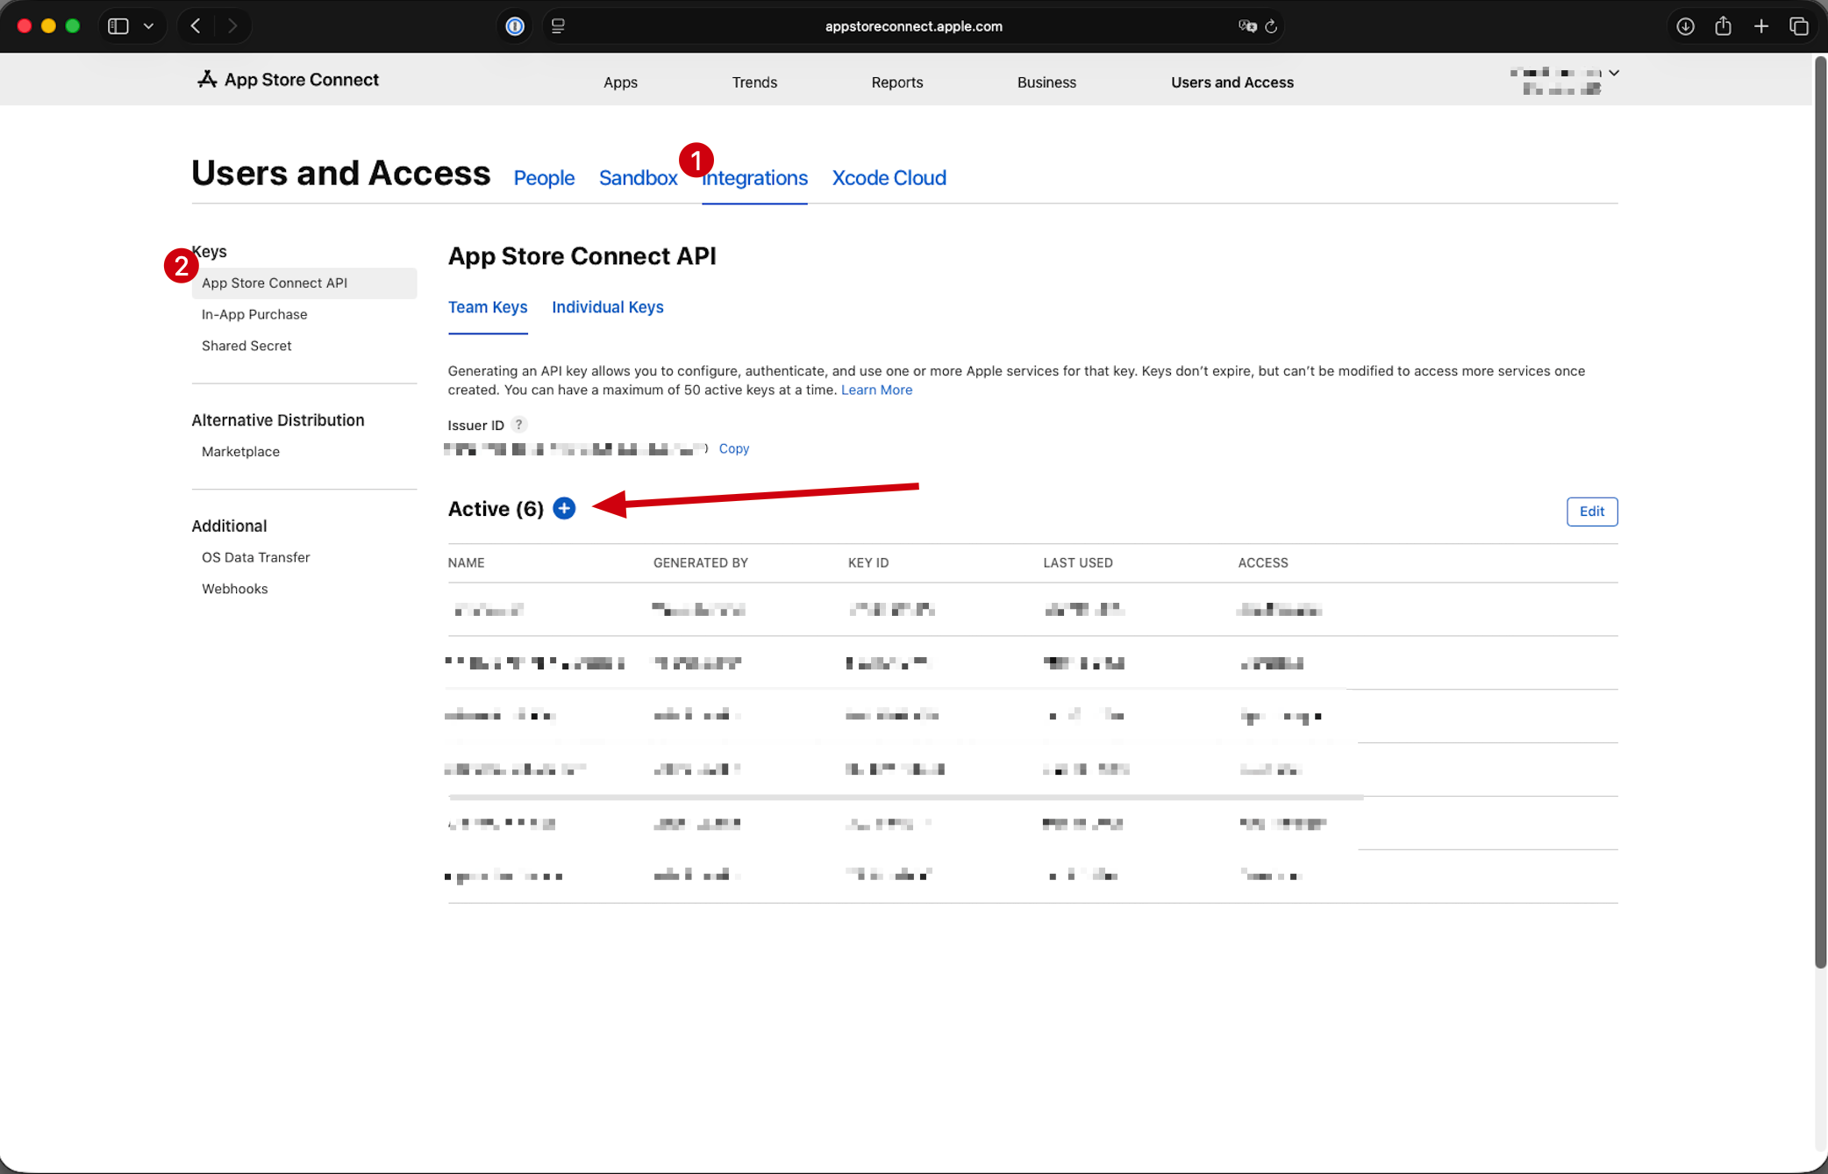1828x1174 pixels.
Task: Click the Edit button for active keys
Action: click(x=1591, y=512)
